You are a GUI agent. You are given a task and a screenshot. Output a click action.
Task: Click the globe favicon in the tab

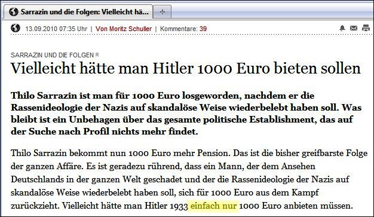(x=14, y=12)
